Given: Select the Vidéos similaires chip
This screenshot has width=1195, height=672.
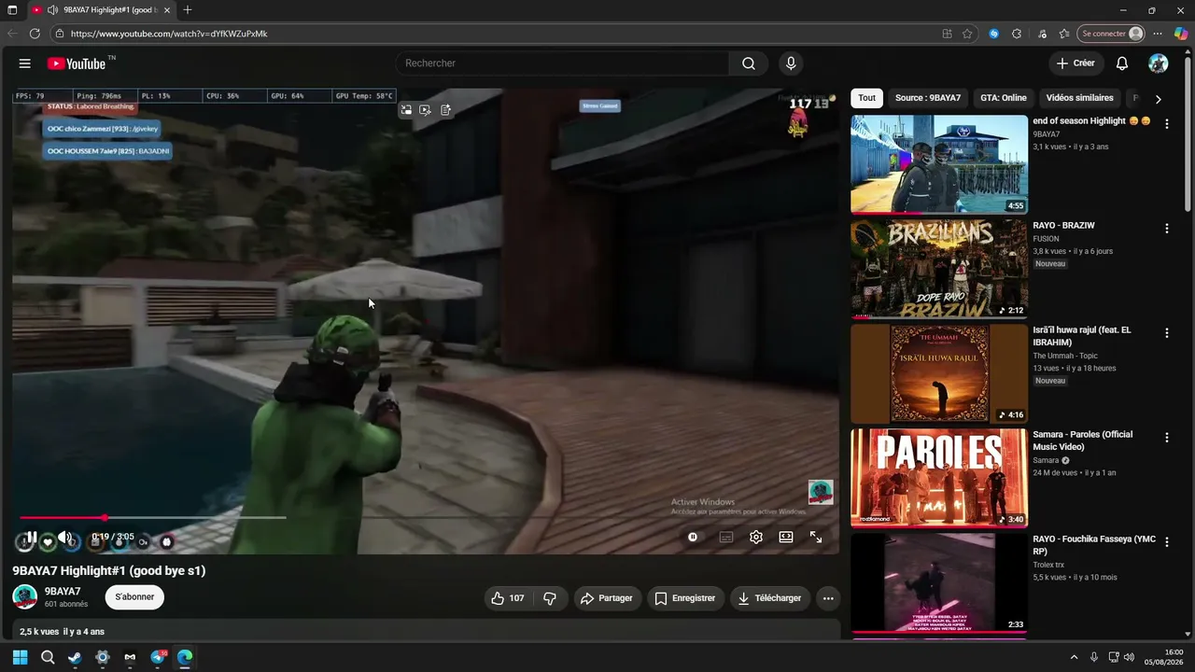Looking at the screenshot, I should tap(1079, 98).
